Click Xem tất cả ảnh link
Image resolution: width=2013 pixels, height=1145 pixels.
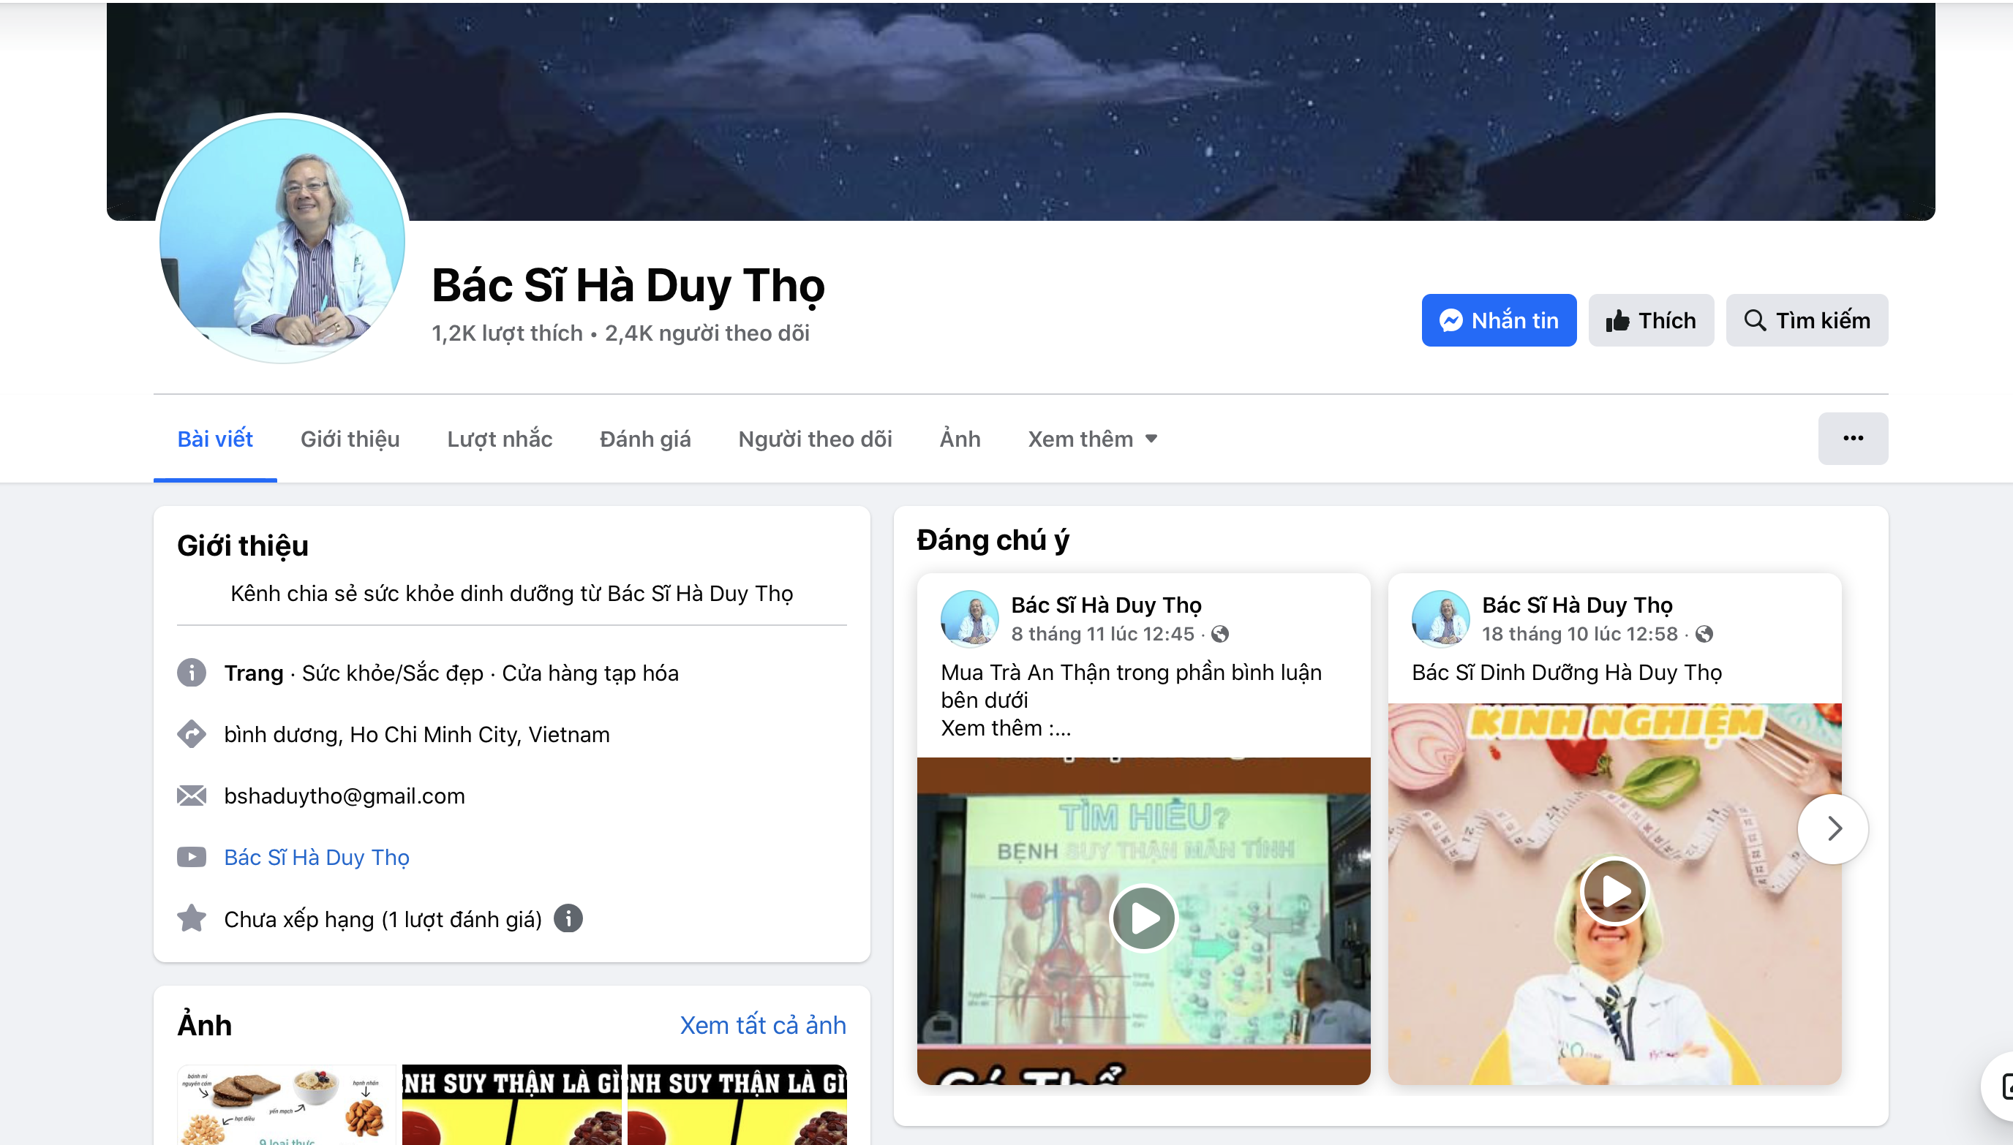click(x=762, y=1024)
